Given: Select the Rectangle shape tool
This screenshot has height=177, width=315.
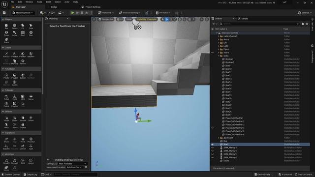Looking at the screenshot, I should pos(23,33).
